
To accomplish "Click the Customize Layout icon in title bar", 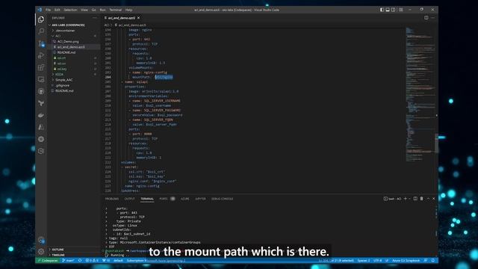I will (x=401, y=10).
